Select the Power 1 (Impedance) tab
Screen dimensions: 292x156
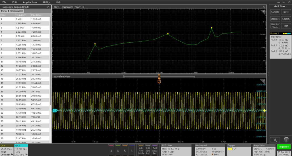(x=12, y=11)
